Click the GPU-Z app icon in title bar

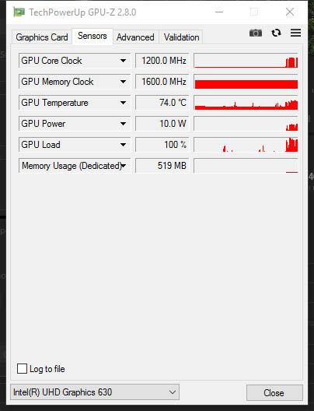coord(19,12)
